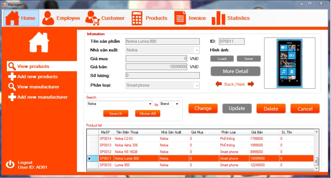Viewport: 331px width, 178px height.
Task: Select the Lumia 900 row
Action: point(200,165)
